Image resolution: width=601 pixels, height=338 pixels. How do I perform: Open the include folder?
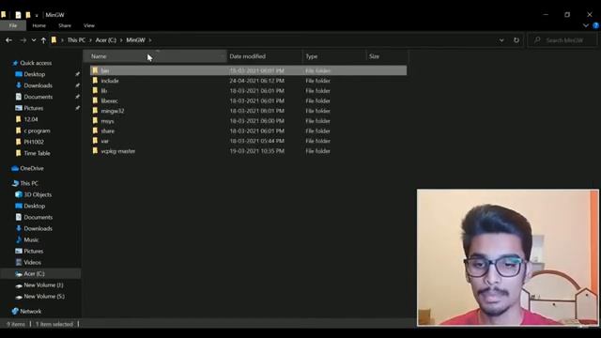coord(248,81)
